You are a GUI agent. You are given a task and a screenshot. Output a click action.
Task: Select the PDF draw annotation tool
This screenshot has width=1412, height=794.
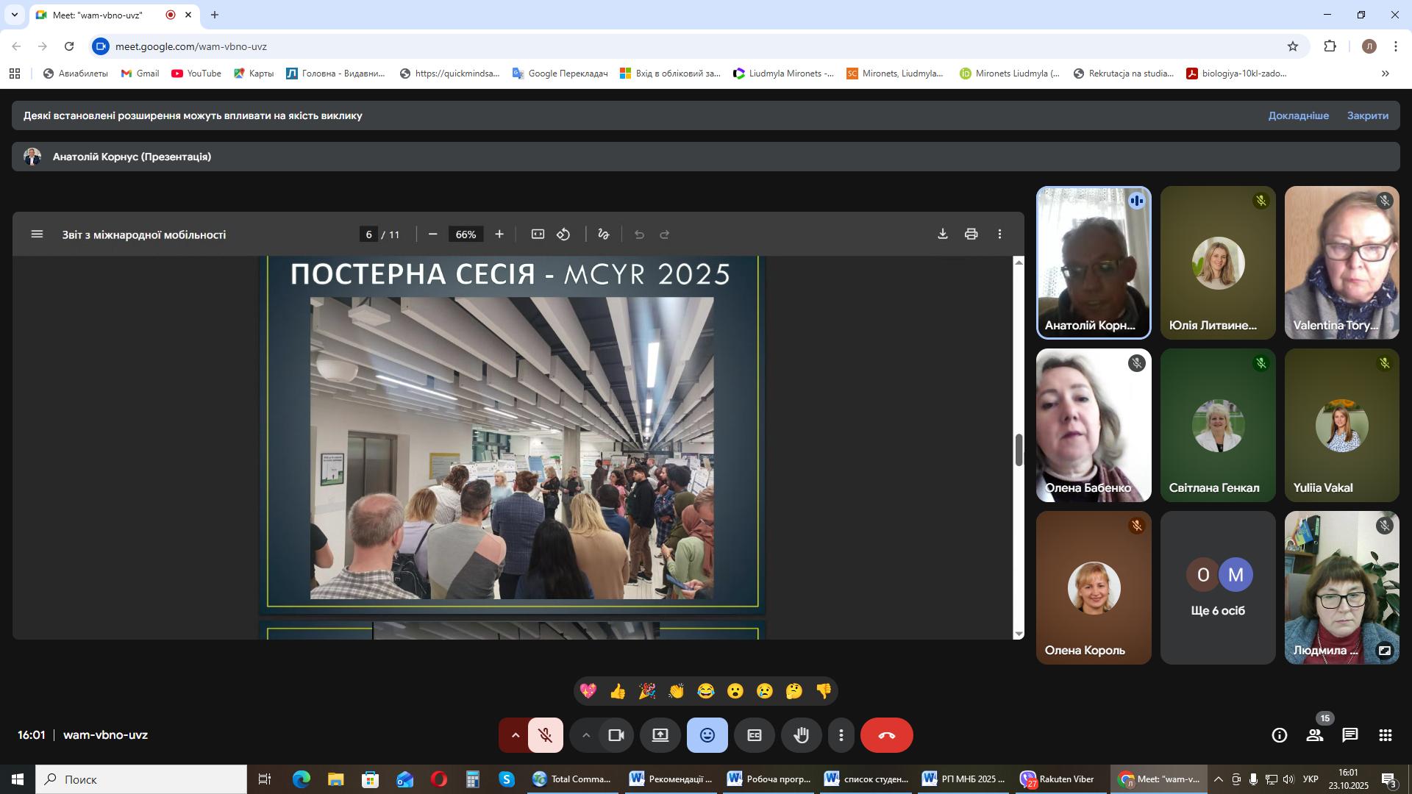(x=604, y=235)
